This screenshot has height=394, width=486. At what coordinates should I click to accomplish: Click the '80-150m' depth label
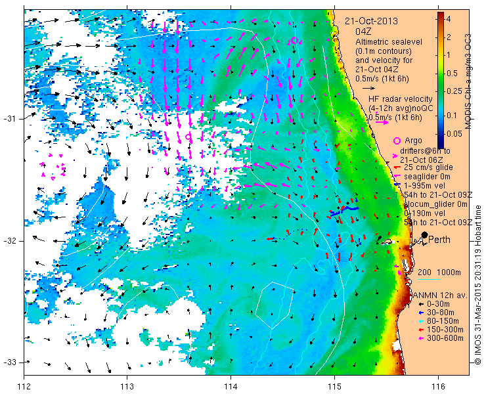443,321
